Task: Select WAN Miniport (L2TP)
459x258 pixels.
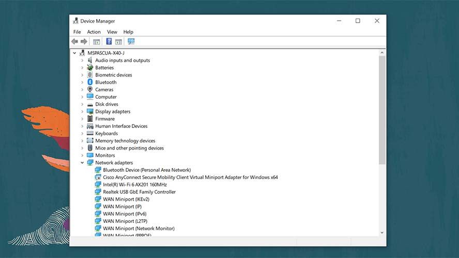Action: (x=125, y=221)
